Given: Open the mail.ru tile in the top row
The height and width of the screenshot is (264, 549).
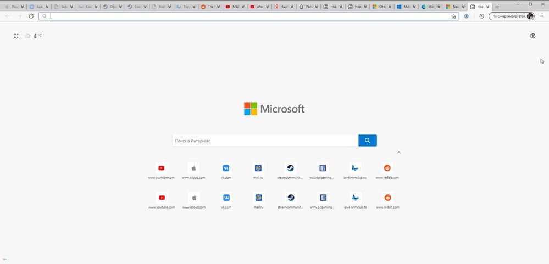Looking at the screenshot, I should point(258,171).
